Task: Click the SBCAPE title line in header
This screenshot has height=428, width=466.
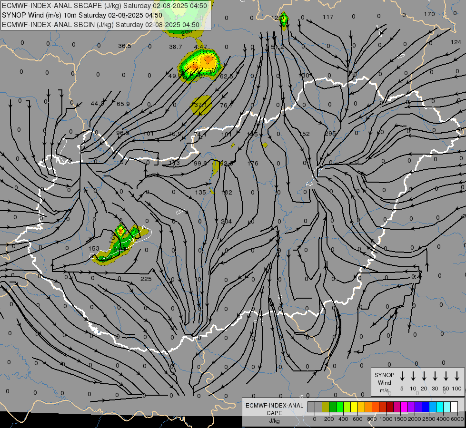Action: coord(104,6)
